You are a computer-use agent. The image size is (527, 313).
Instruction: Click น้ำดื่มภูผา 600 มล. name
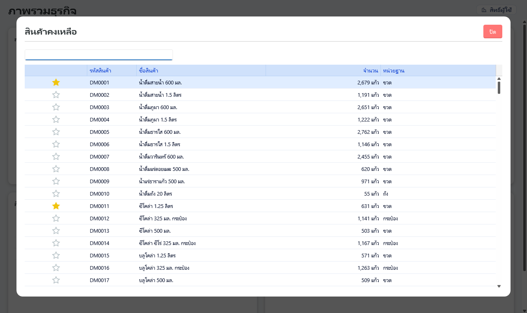158,107
